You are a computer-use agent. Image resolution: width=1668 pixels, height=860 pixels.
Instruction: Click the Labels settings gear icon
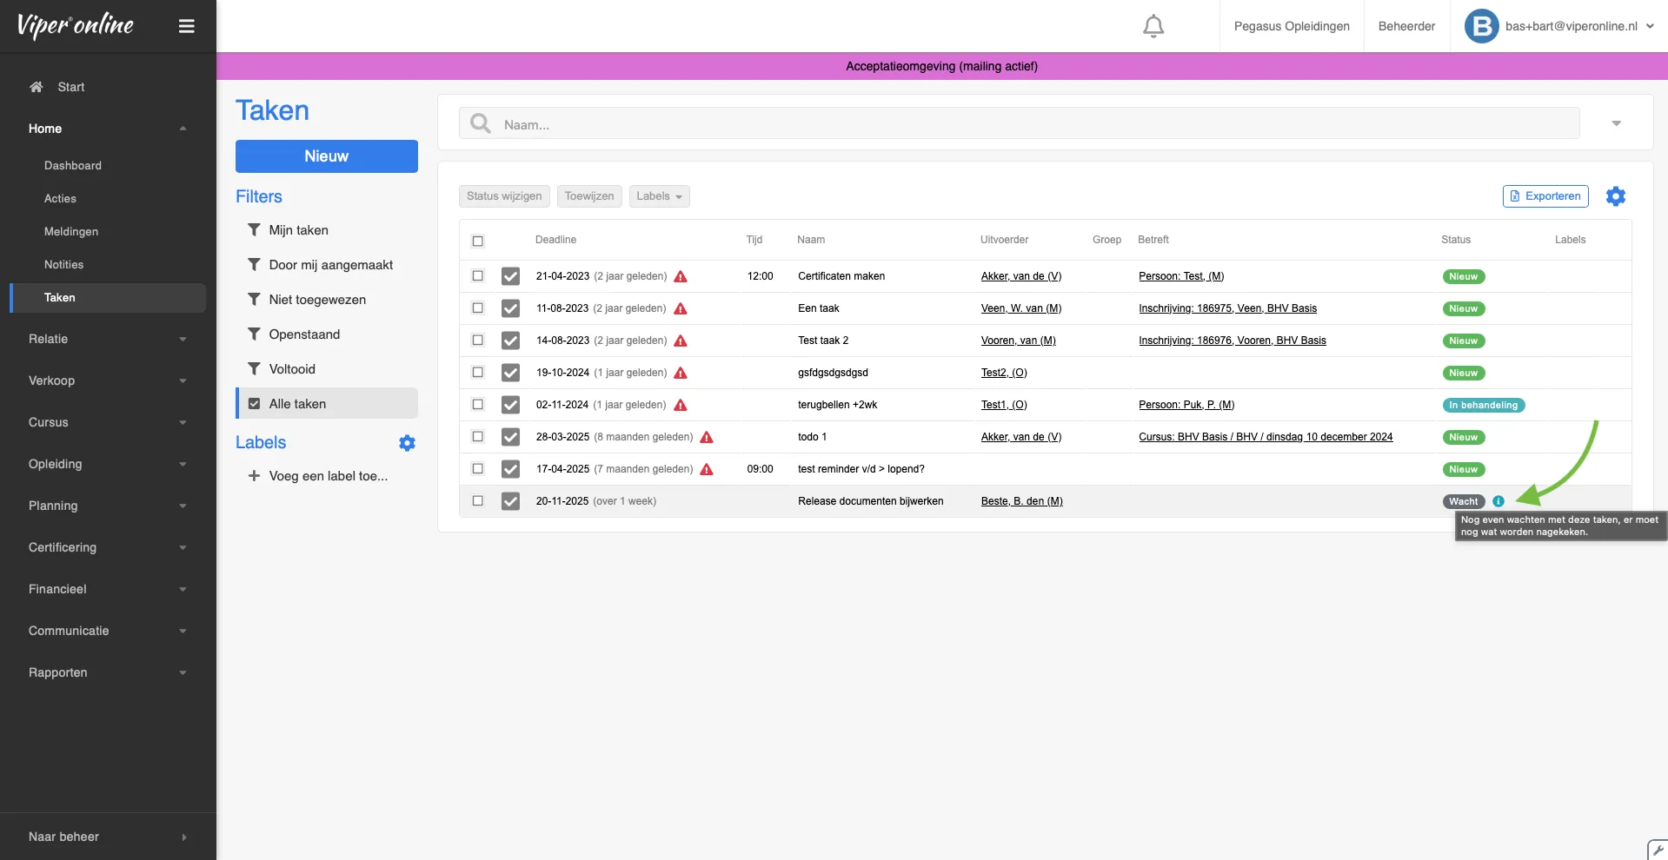(x=407, y=443)
